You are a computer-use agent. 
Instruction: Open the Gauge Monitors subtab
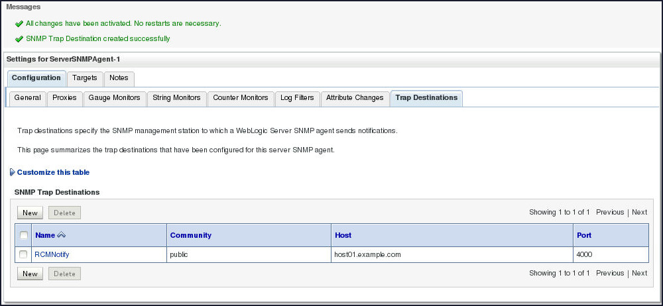tap(114, 98)
